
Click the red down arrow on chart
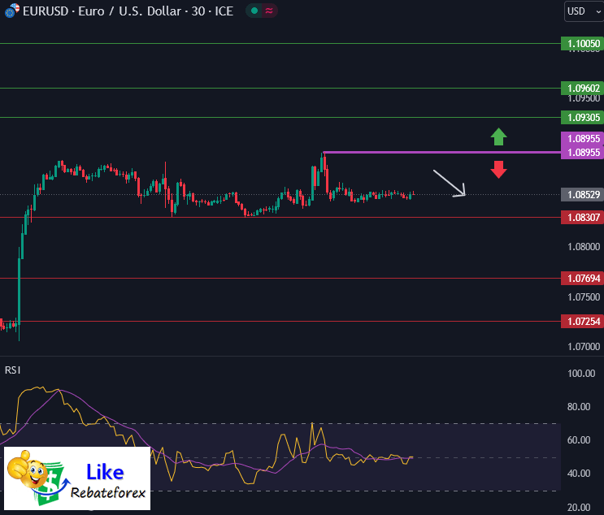coord(498,169)
